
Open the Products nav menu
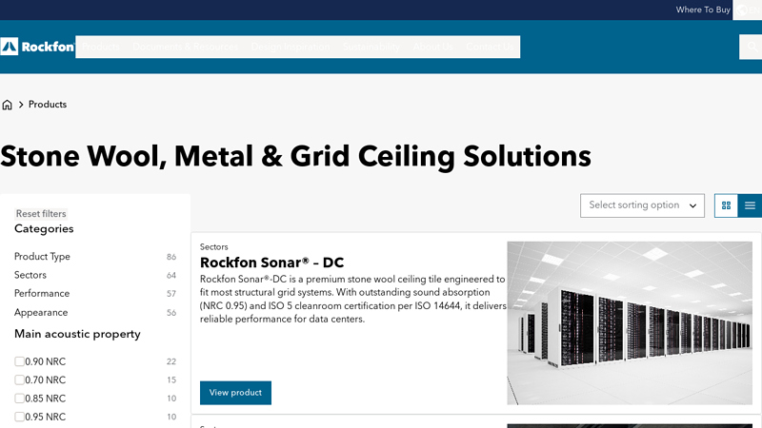101,47
